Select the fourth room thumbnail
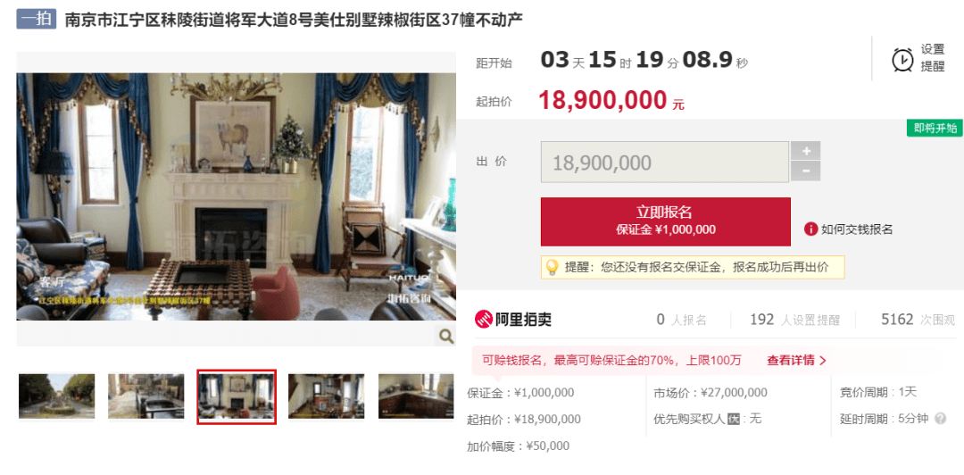The height and width of the screenshot is (475, 964). pos(327,396)
